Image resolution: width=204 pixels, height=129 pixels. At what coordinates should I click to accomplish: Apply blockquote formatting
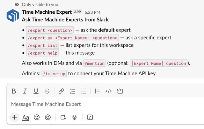pyautogui.click(x=98, y=91)
